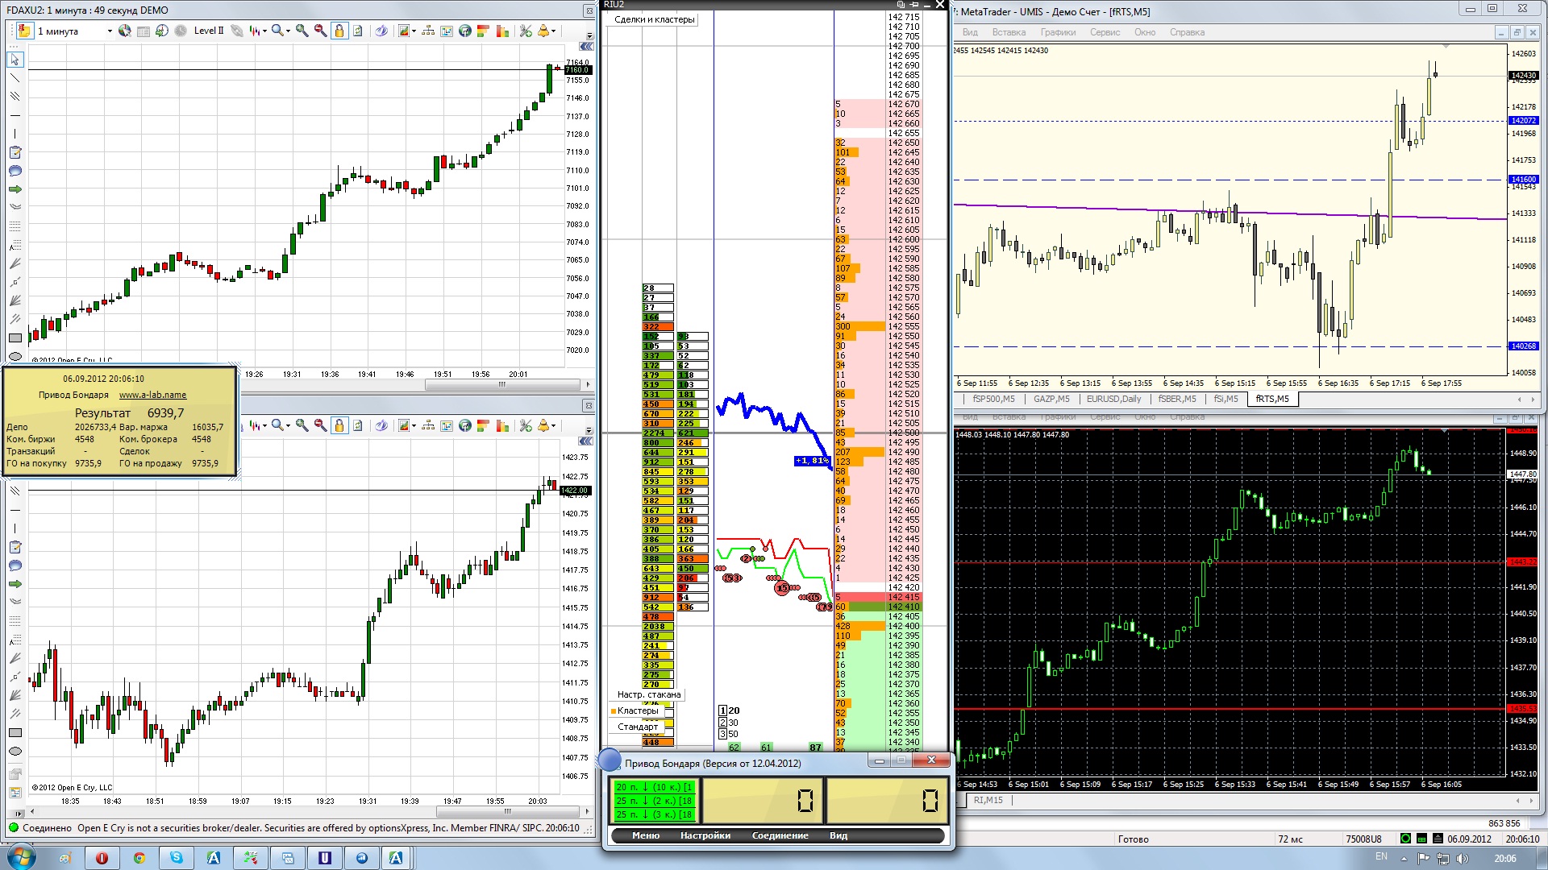This screenshot has height=870, width=1548.
Task: Expand the candlestick chart type dropdown arrow
Action: click(x=264, y=31)
